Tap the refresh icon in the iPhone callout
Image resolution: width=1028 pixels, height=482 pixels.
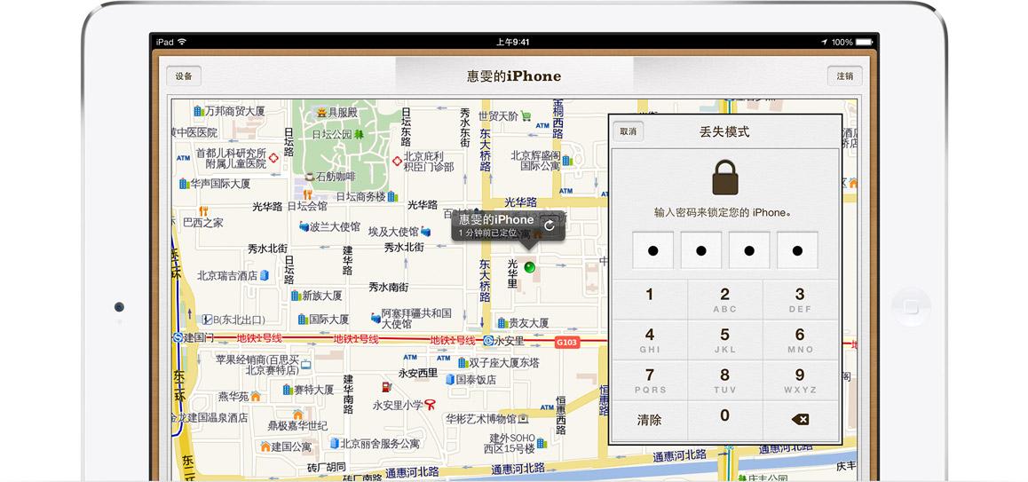(x=550, y=225)
